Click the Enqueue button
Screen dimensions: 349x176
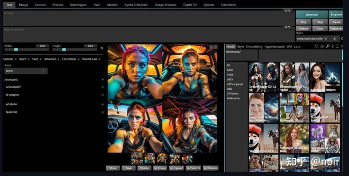[x=336, y=14]
